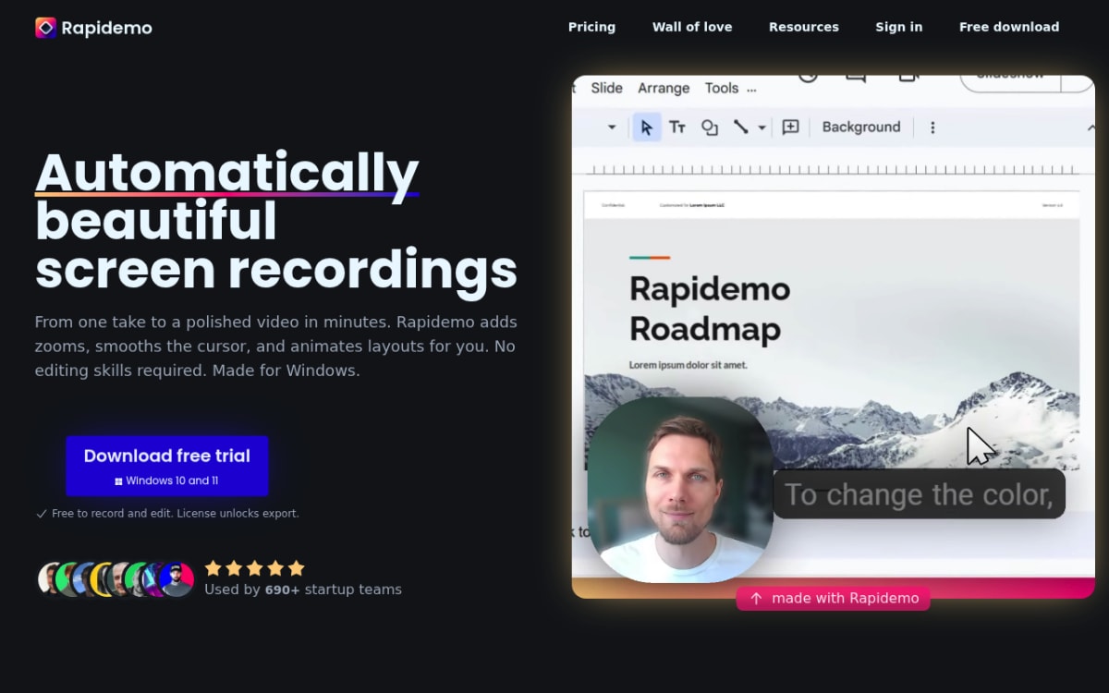Click Free download in the header
1109x693 pixels.
click(1009, 27)
